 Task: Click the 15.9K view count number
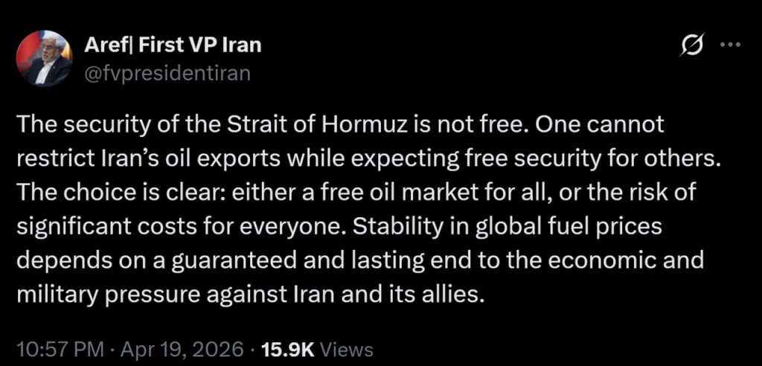click(x=288, y=348)
